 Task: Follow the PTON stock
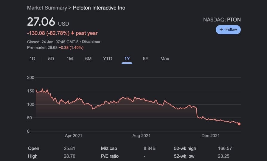pyautogui.click(x=228, y=30)
